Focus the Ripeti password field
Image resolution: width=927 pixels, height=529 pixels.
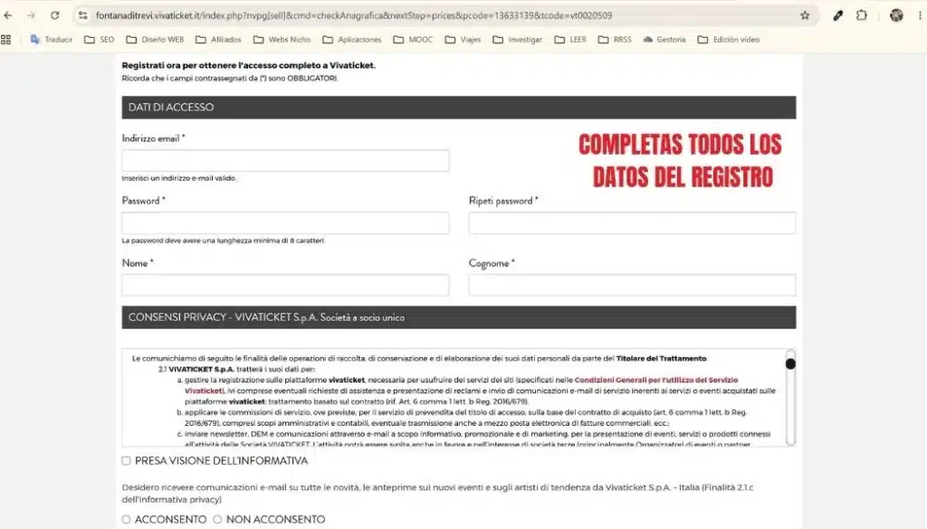[632, 223]
